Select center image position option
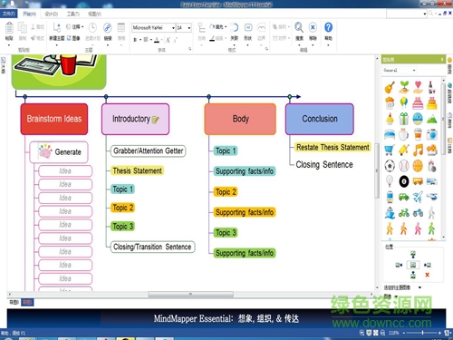453x340 pixels. [x=413, y=265]
